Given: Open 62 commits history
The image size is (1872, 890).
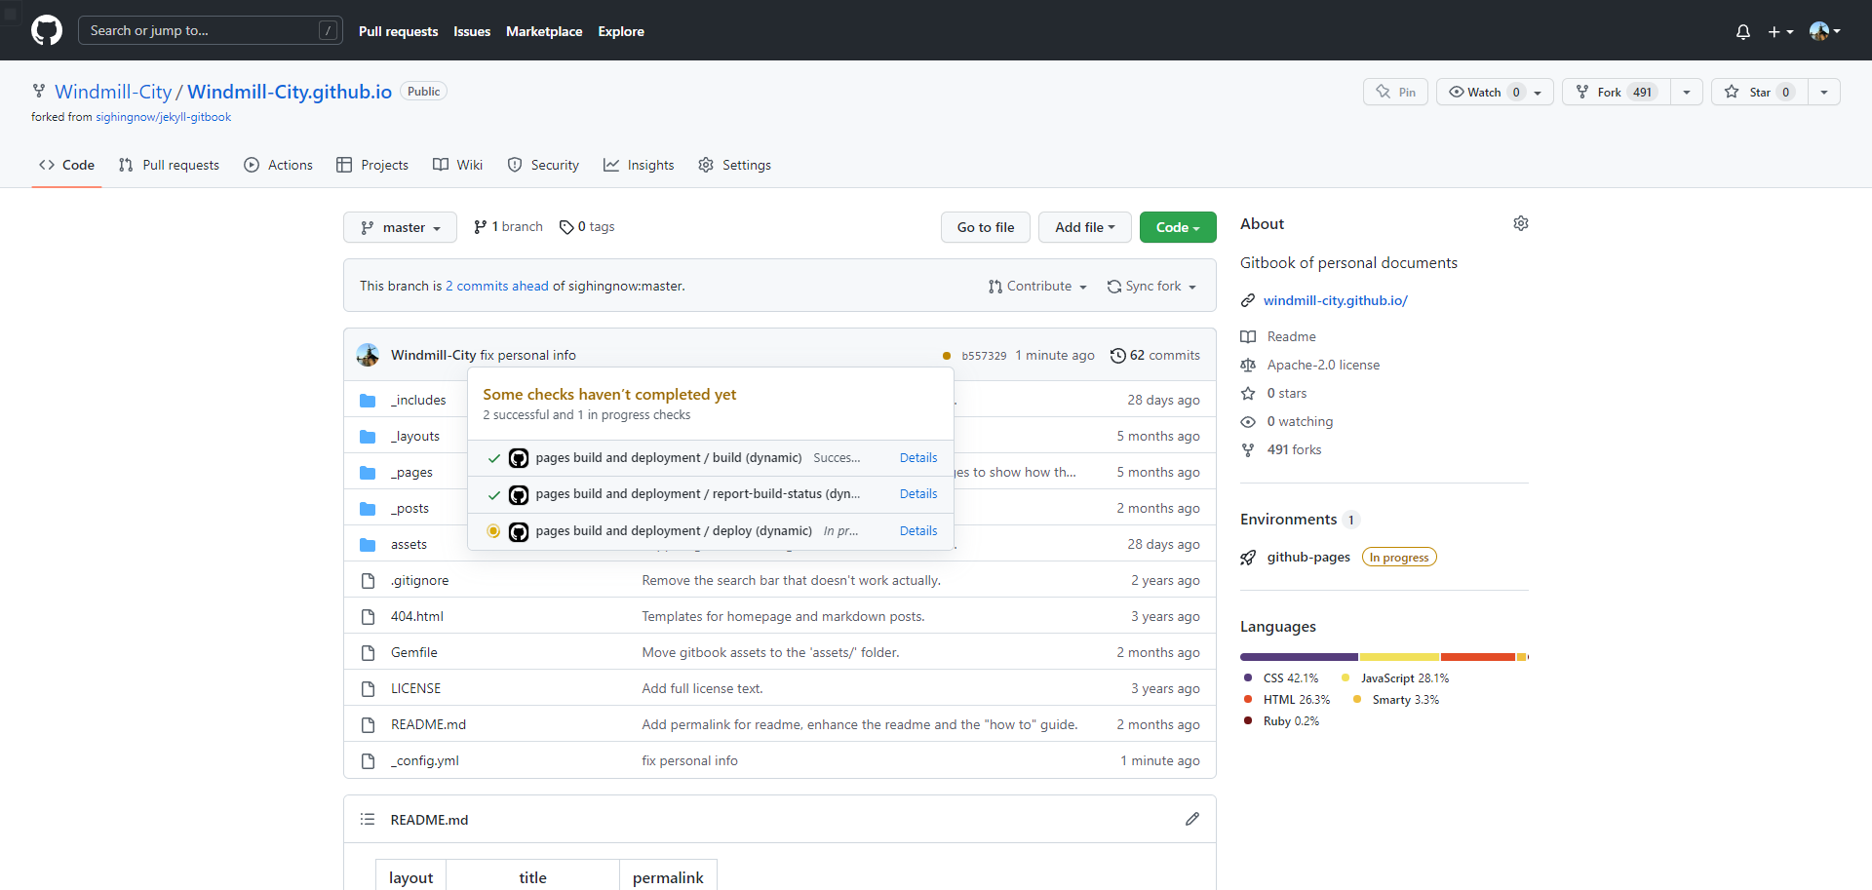Looking at the screenshot, I should tap(1155, 355).
